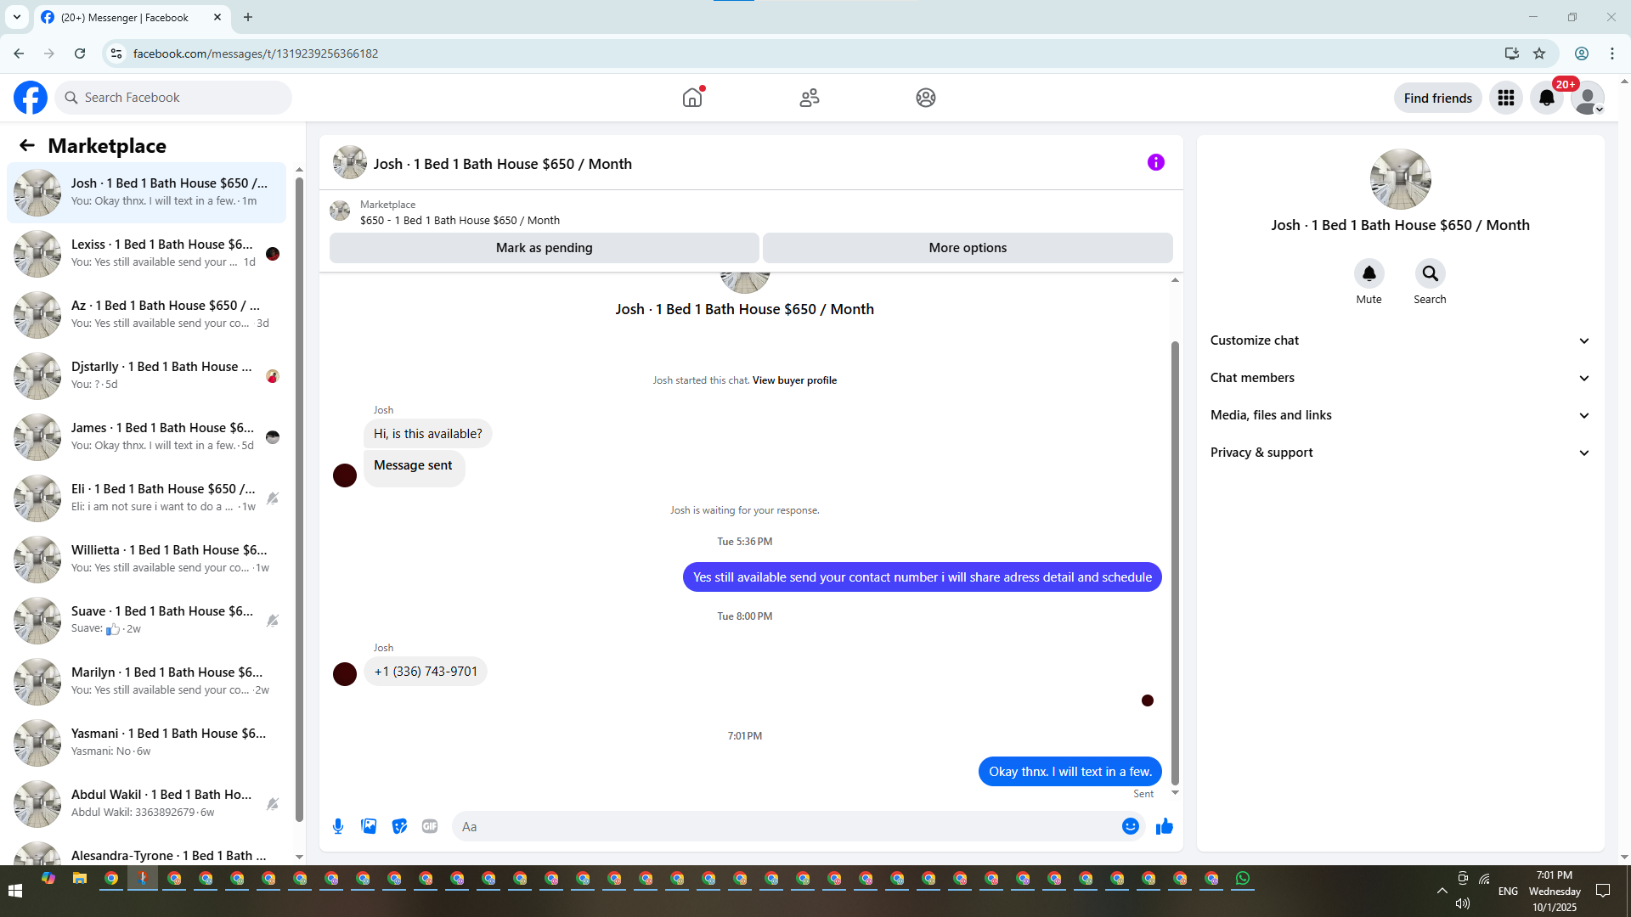Open the Windows notification center
Image resolution: width=1631 pixels, height=917 pixels.
(x=1604, y=891)
